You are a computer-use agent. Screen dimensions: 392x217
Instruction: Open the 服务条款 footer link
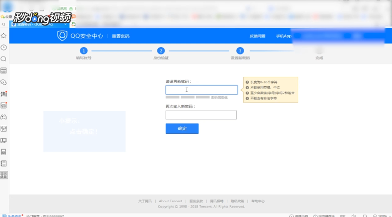click(196, 201)
